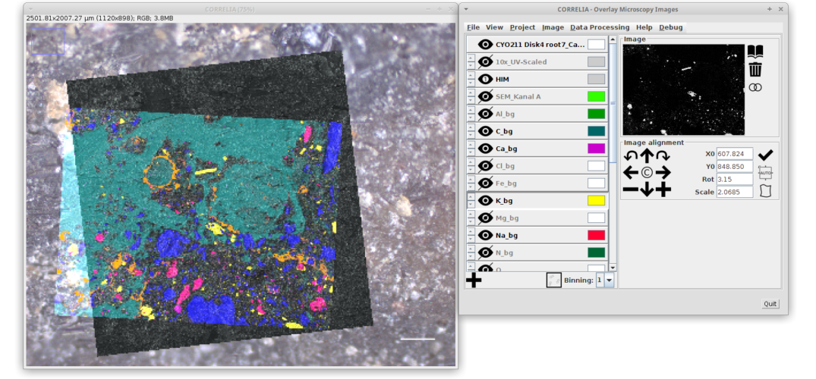Click the overlapping circles icon

tap(755, 88)
